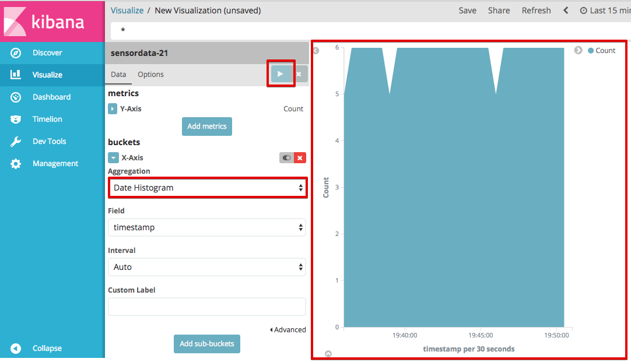Collapse the editor panel with left arrow
Screen dimensions: 631x362
[316, 50]
